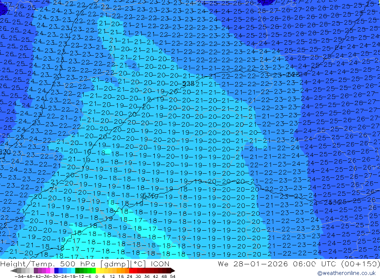Image resolution: width=380 pixels, height=278 pixels.
Task: Pick the cyan swatch left of the greens
Action: (73, 270)
